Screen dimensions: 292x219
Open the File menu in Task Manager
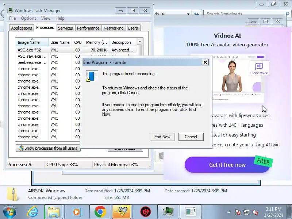click(x=12, y=18)
